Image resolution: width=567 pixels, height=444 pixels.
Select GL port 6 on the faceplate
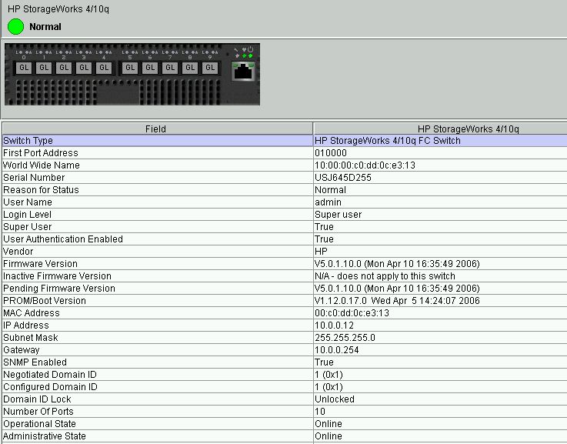pyautogui.click(x=150, y=68)
